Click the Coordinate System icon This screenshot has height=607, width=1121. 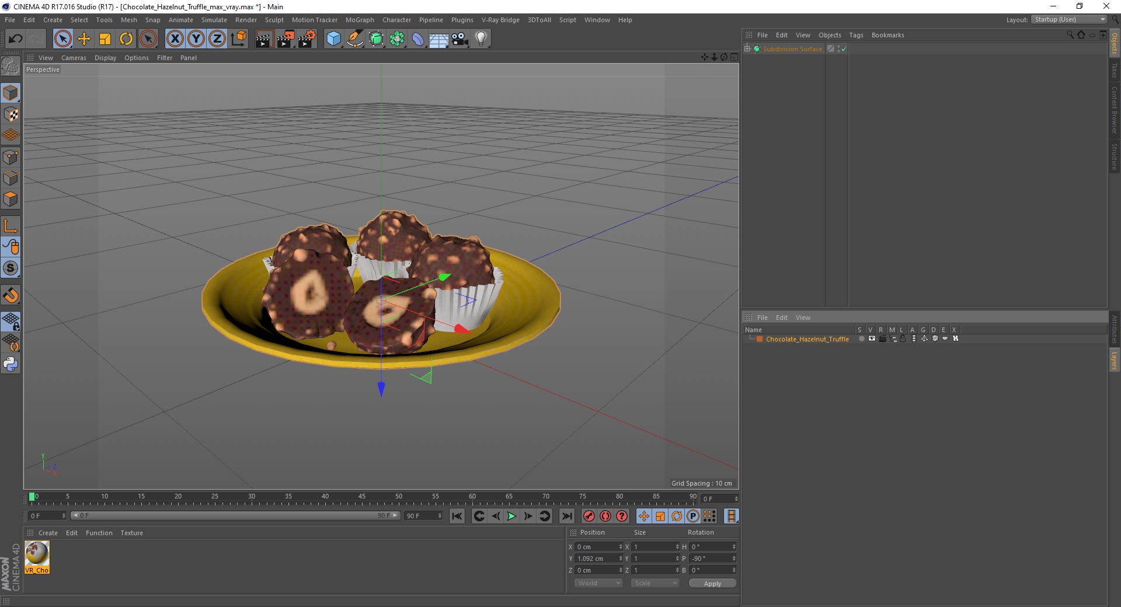pos(238,39)
